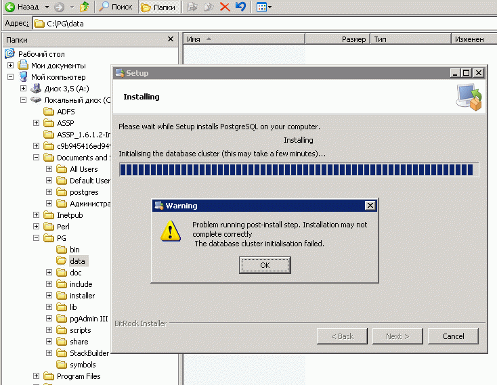Viewport: 497px width, 385px height.
Task: Click Cancel in Setup window
Action: point(453,336)
